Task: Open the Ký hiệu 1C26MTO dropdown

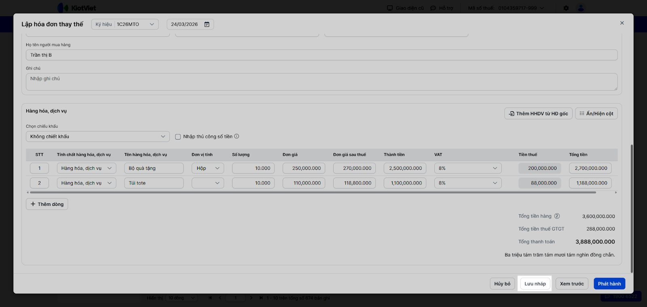Action: 125,24
